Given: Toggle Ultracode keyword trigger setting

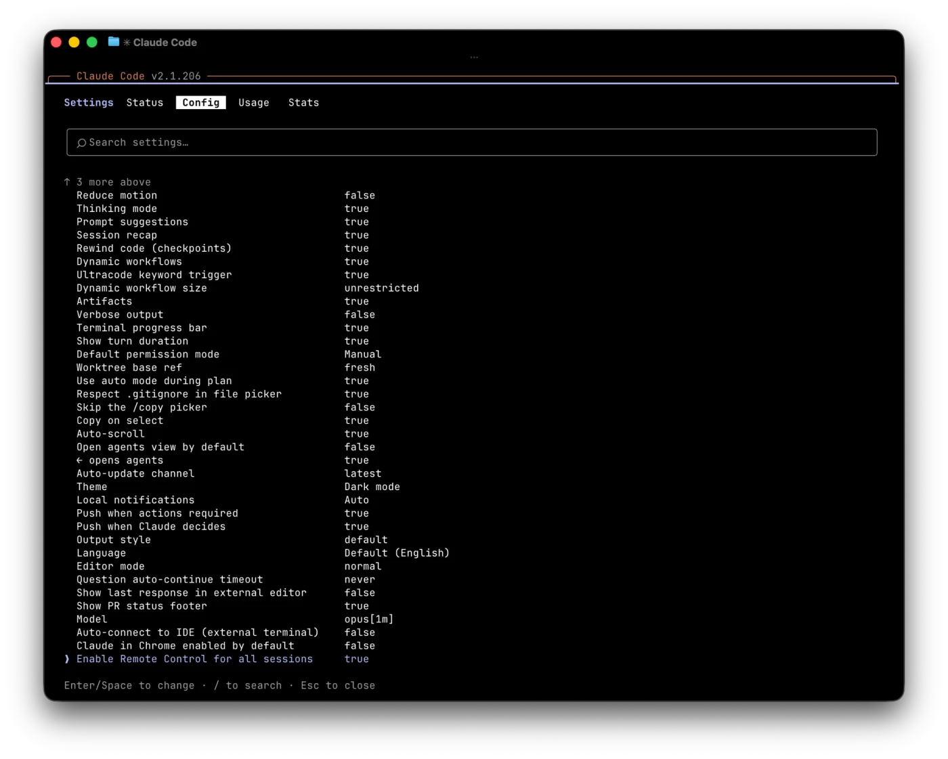Looking at the screenshot, I should point(223,275).
